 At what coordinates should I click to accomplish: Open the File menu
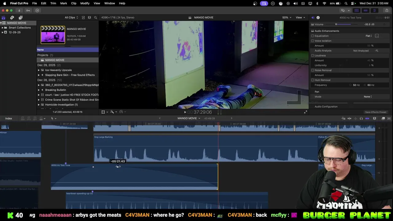click(x=35, y=3)
